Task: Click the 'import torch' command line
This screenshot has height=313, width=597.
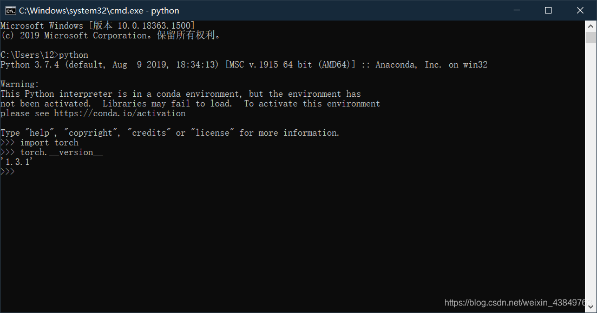Action: tap(40, 143)
